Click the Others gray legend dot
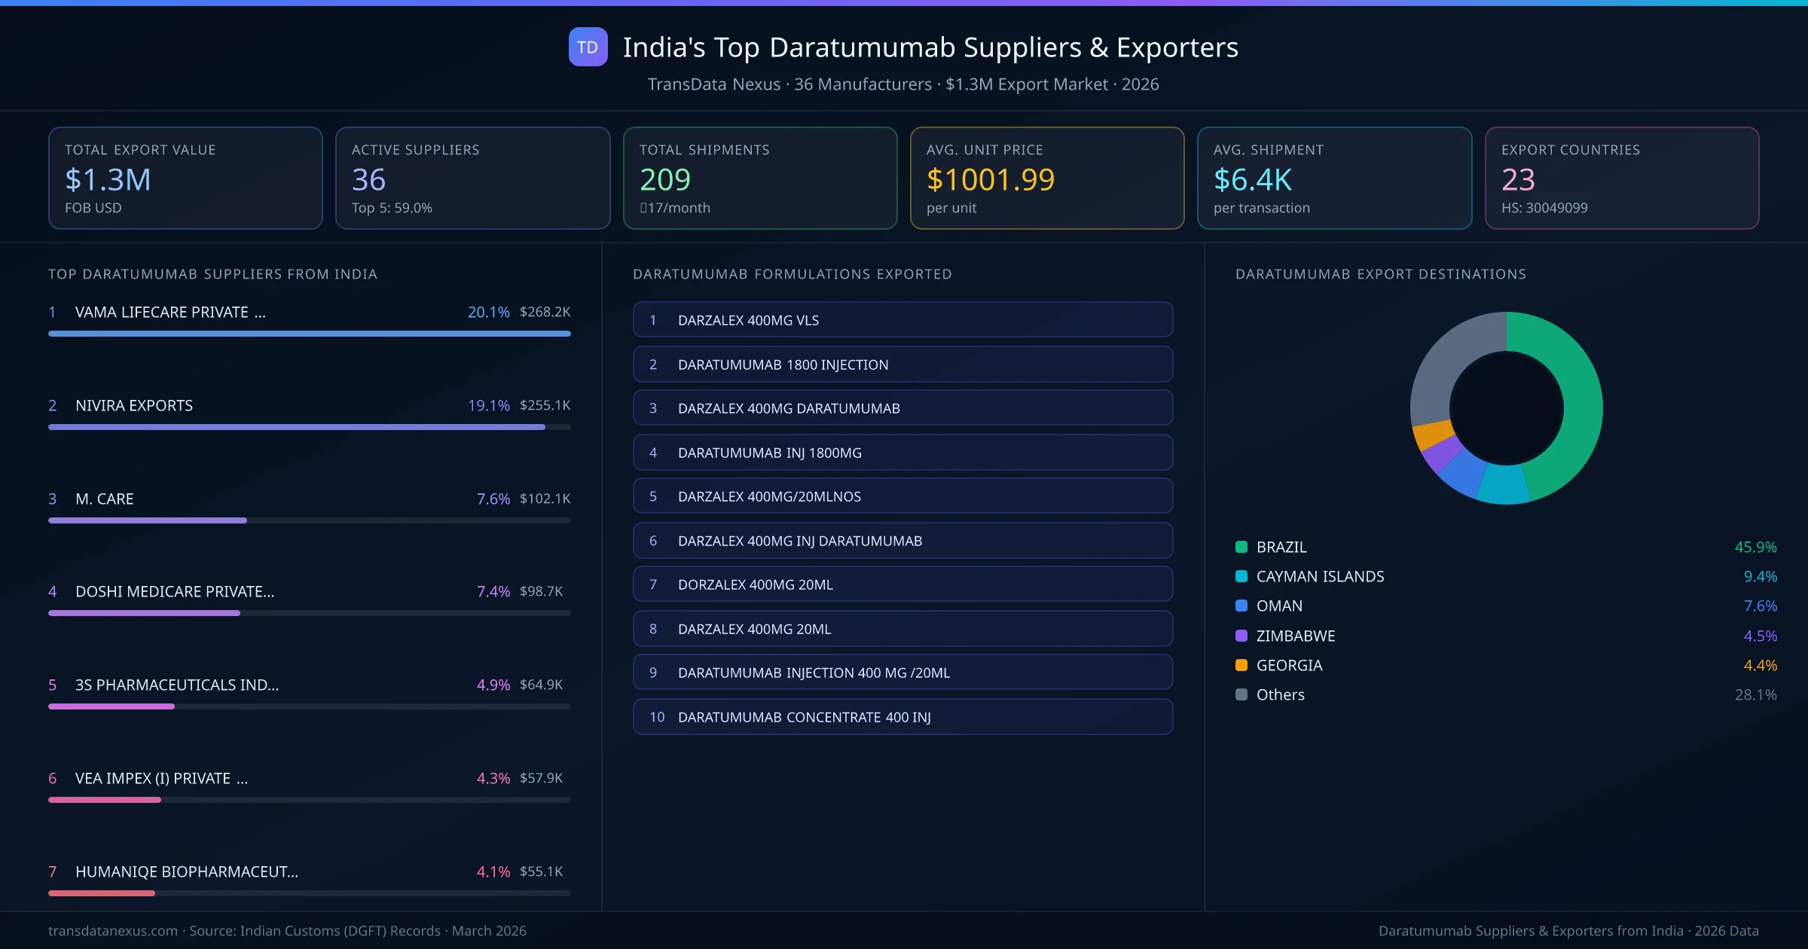1808x949 pixels. [1240, 694]
